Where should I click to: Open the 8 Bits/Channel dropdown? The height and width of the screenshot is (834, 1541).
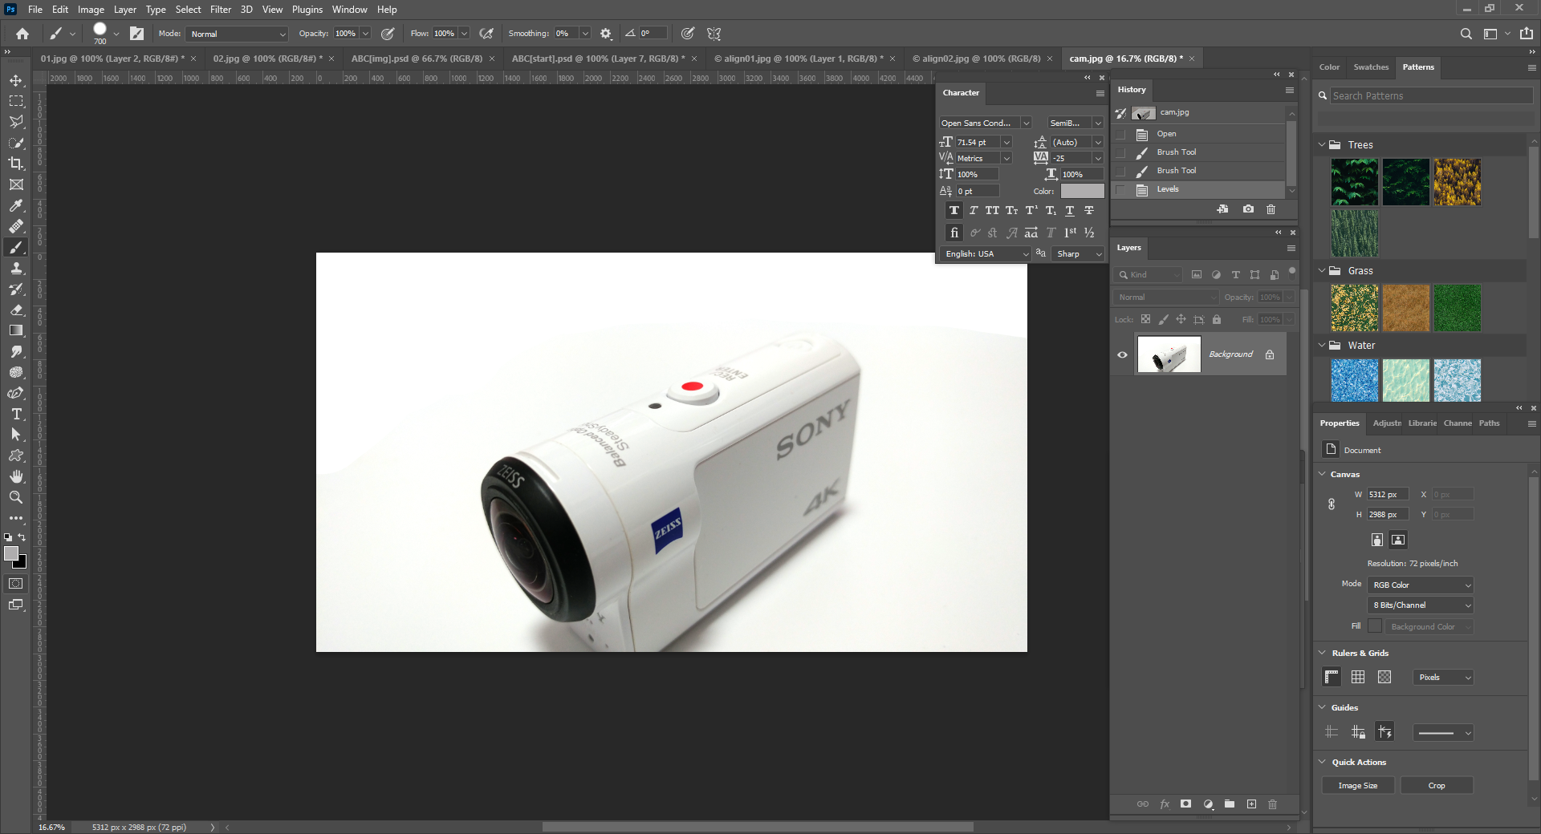pyautogui.click(x=1421, y=605)
